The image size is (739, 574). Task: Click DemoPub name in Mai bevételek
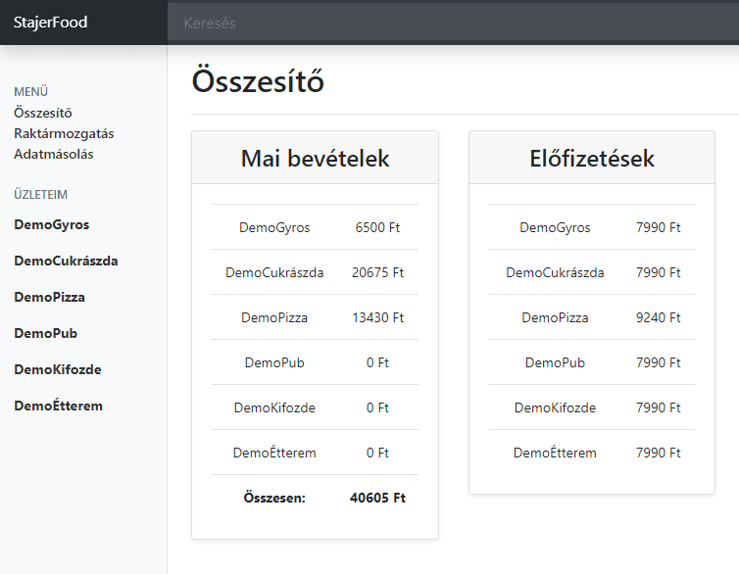coord(274,362)
